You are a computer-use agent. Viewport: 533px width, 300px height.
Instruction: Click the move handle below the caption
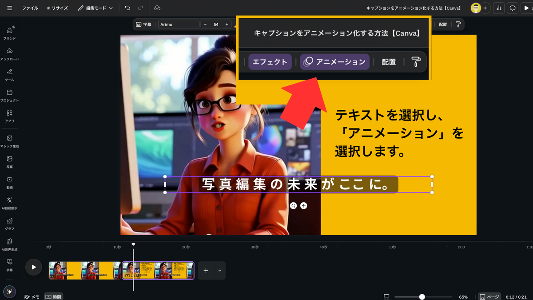(304, 205)
